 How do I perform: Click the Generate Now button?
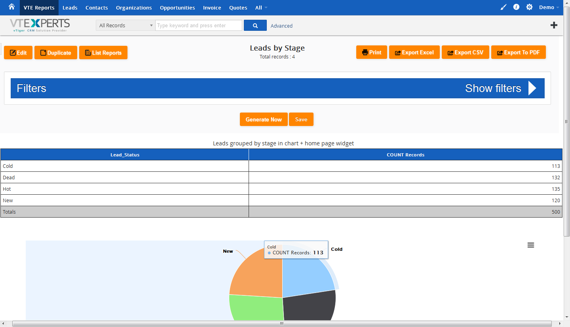click(x=264, y=119)
